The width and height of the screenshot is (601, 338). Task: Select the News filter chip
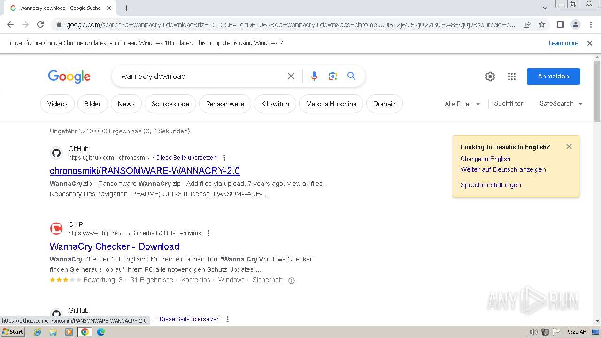(126, 104)
